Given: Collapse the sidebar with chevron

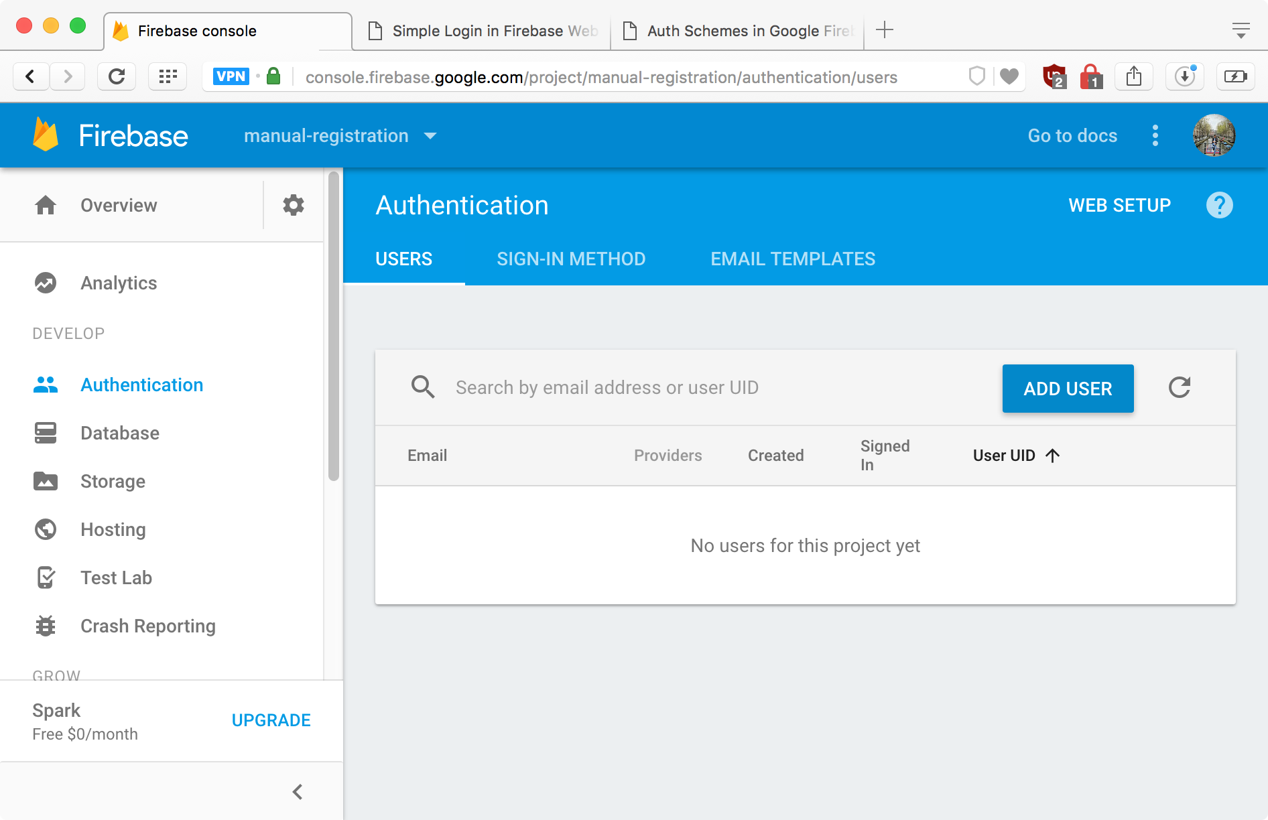Looking at the screenshot, I should click(298, 792).
